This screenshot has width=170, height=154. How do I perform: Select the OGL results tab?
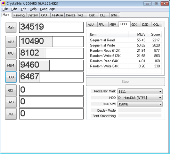(x=156, y=25)
